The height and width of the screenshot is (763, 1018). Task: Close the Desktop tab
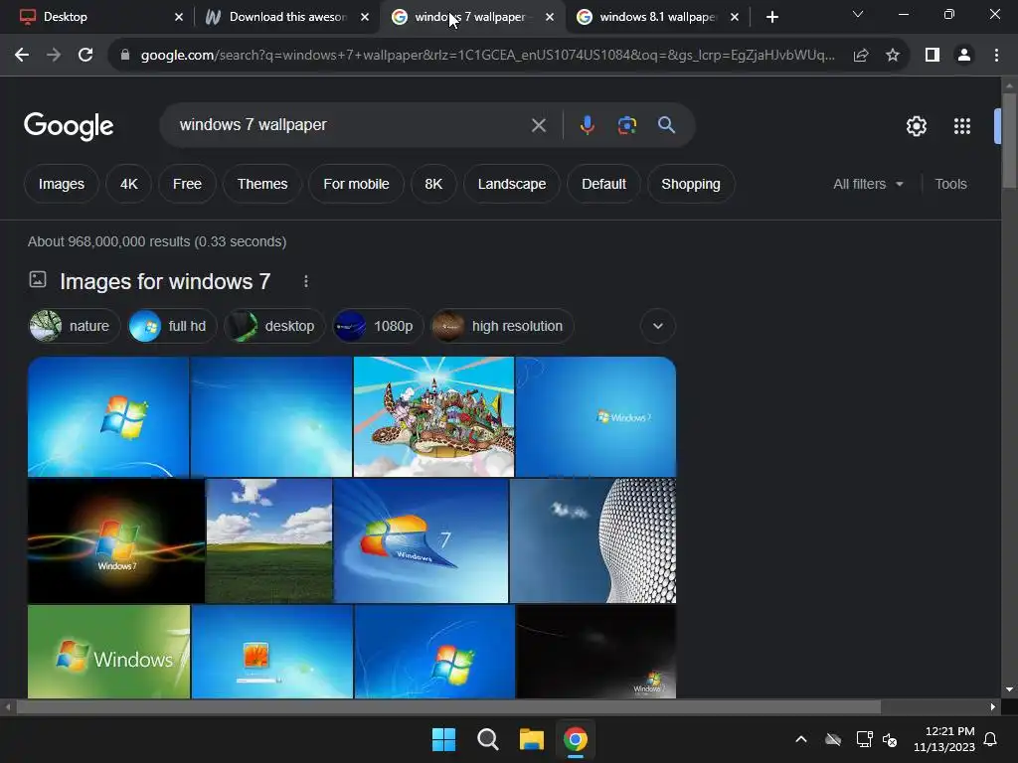[x=179, y=17]
